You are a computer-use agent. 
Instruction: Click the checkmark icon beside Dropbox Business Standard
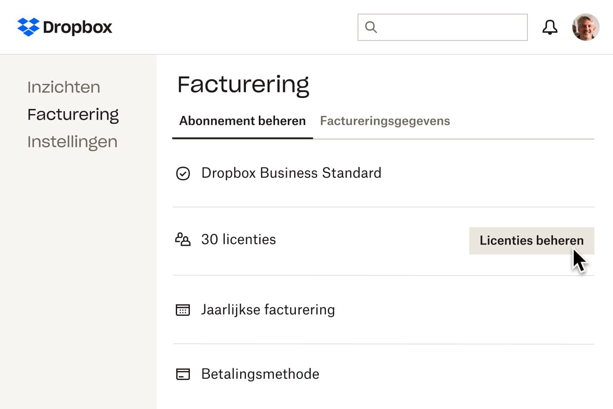tap(183, 173)
